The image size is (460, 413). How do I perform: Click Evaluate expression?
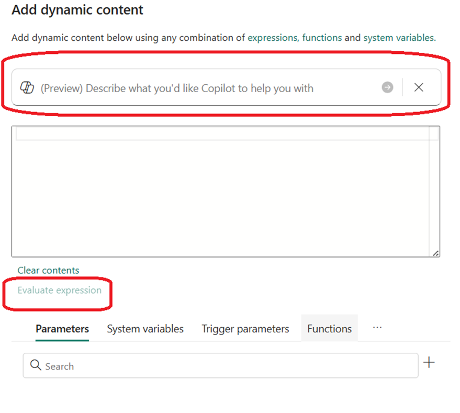pos(60,290)
